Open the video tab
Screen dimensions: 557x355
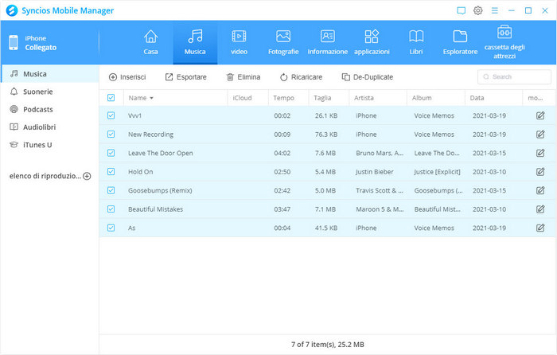[x=239, y=42]
